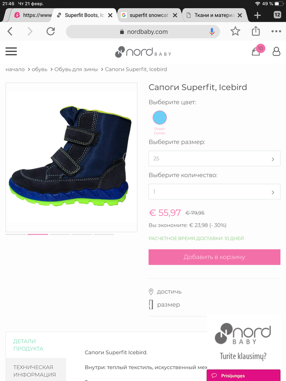Open the browser three-dots menu
Screen dimensions: 286x381
[x=276, y=31]
